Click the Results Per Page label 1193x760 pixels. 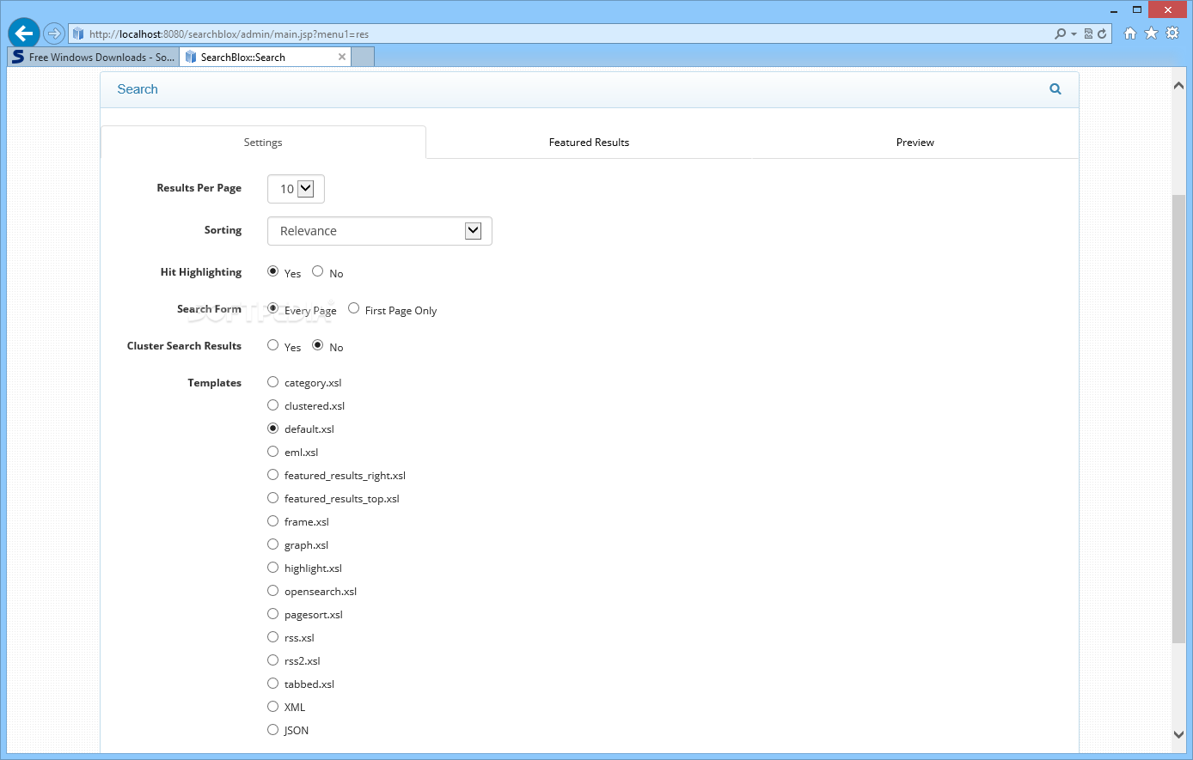tap(199, 188)
